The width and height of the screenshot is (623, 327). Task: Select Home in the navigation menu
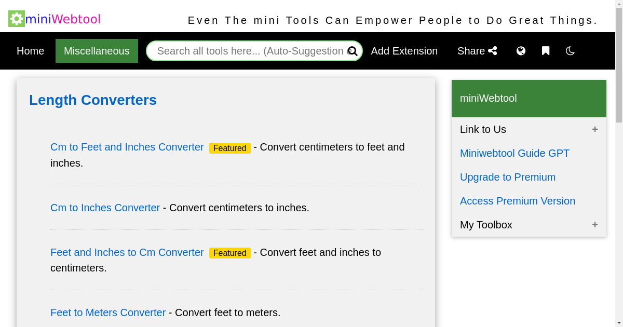coord(30,51)
